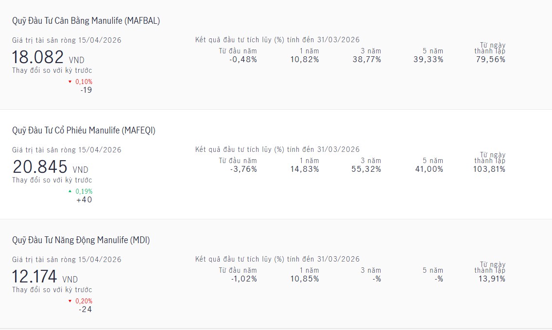Screen dimensions: 552x330
Task: Click the MAFEQI net asset value 20.845
Action: 40,167
